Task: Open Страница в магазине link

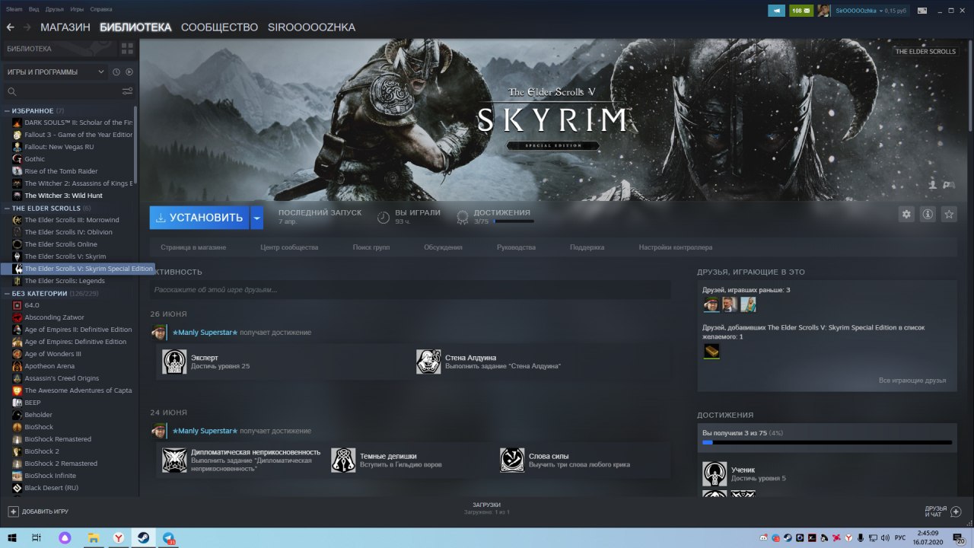Action: [193, 247]
